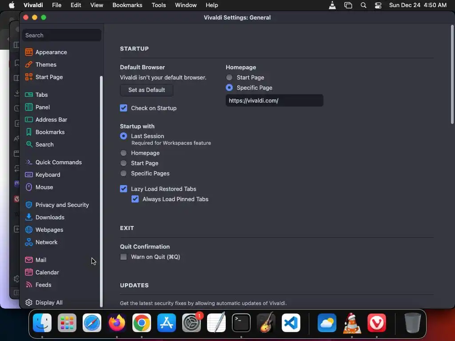
Task: Click the date and time in menu bar
Action: [418, 5]
